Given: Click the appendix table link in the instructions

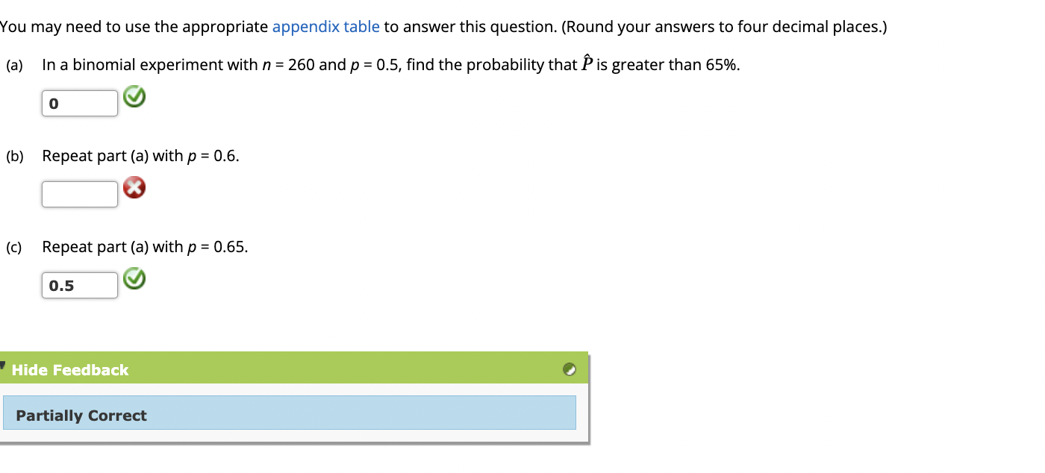Looking at the screenshot, I should click(x=325, y=26).
